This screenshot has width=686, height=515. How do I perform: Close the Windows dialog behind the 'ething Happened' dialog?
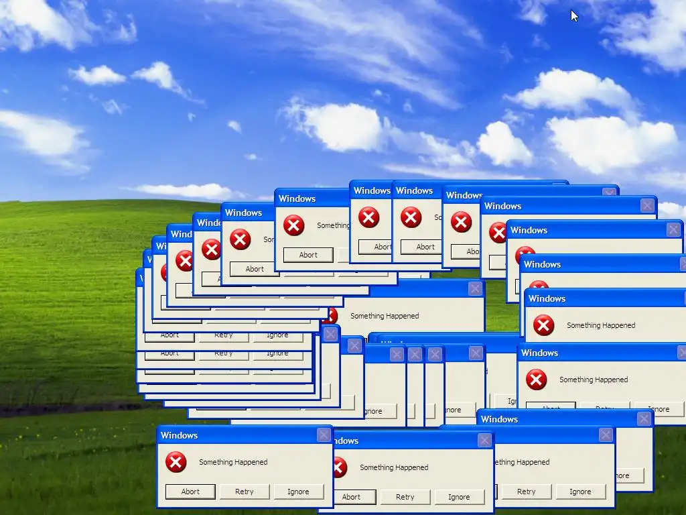point(644,419)
